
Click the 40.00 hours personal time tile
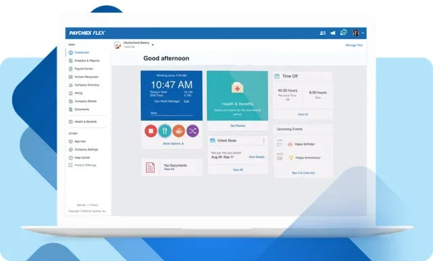(288, 94)
